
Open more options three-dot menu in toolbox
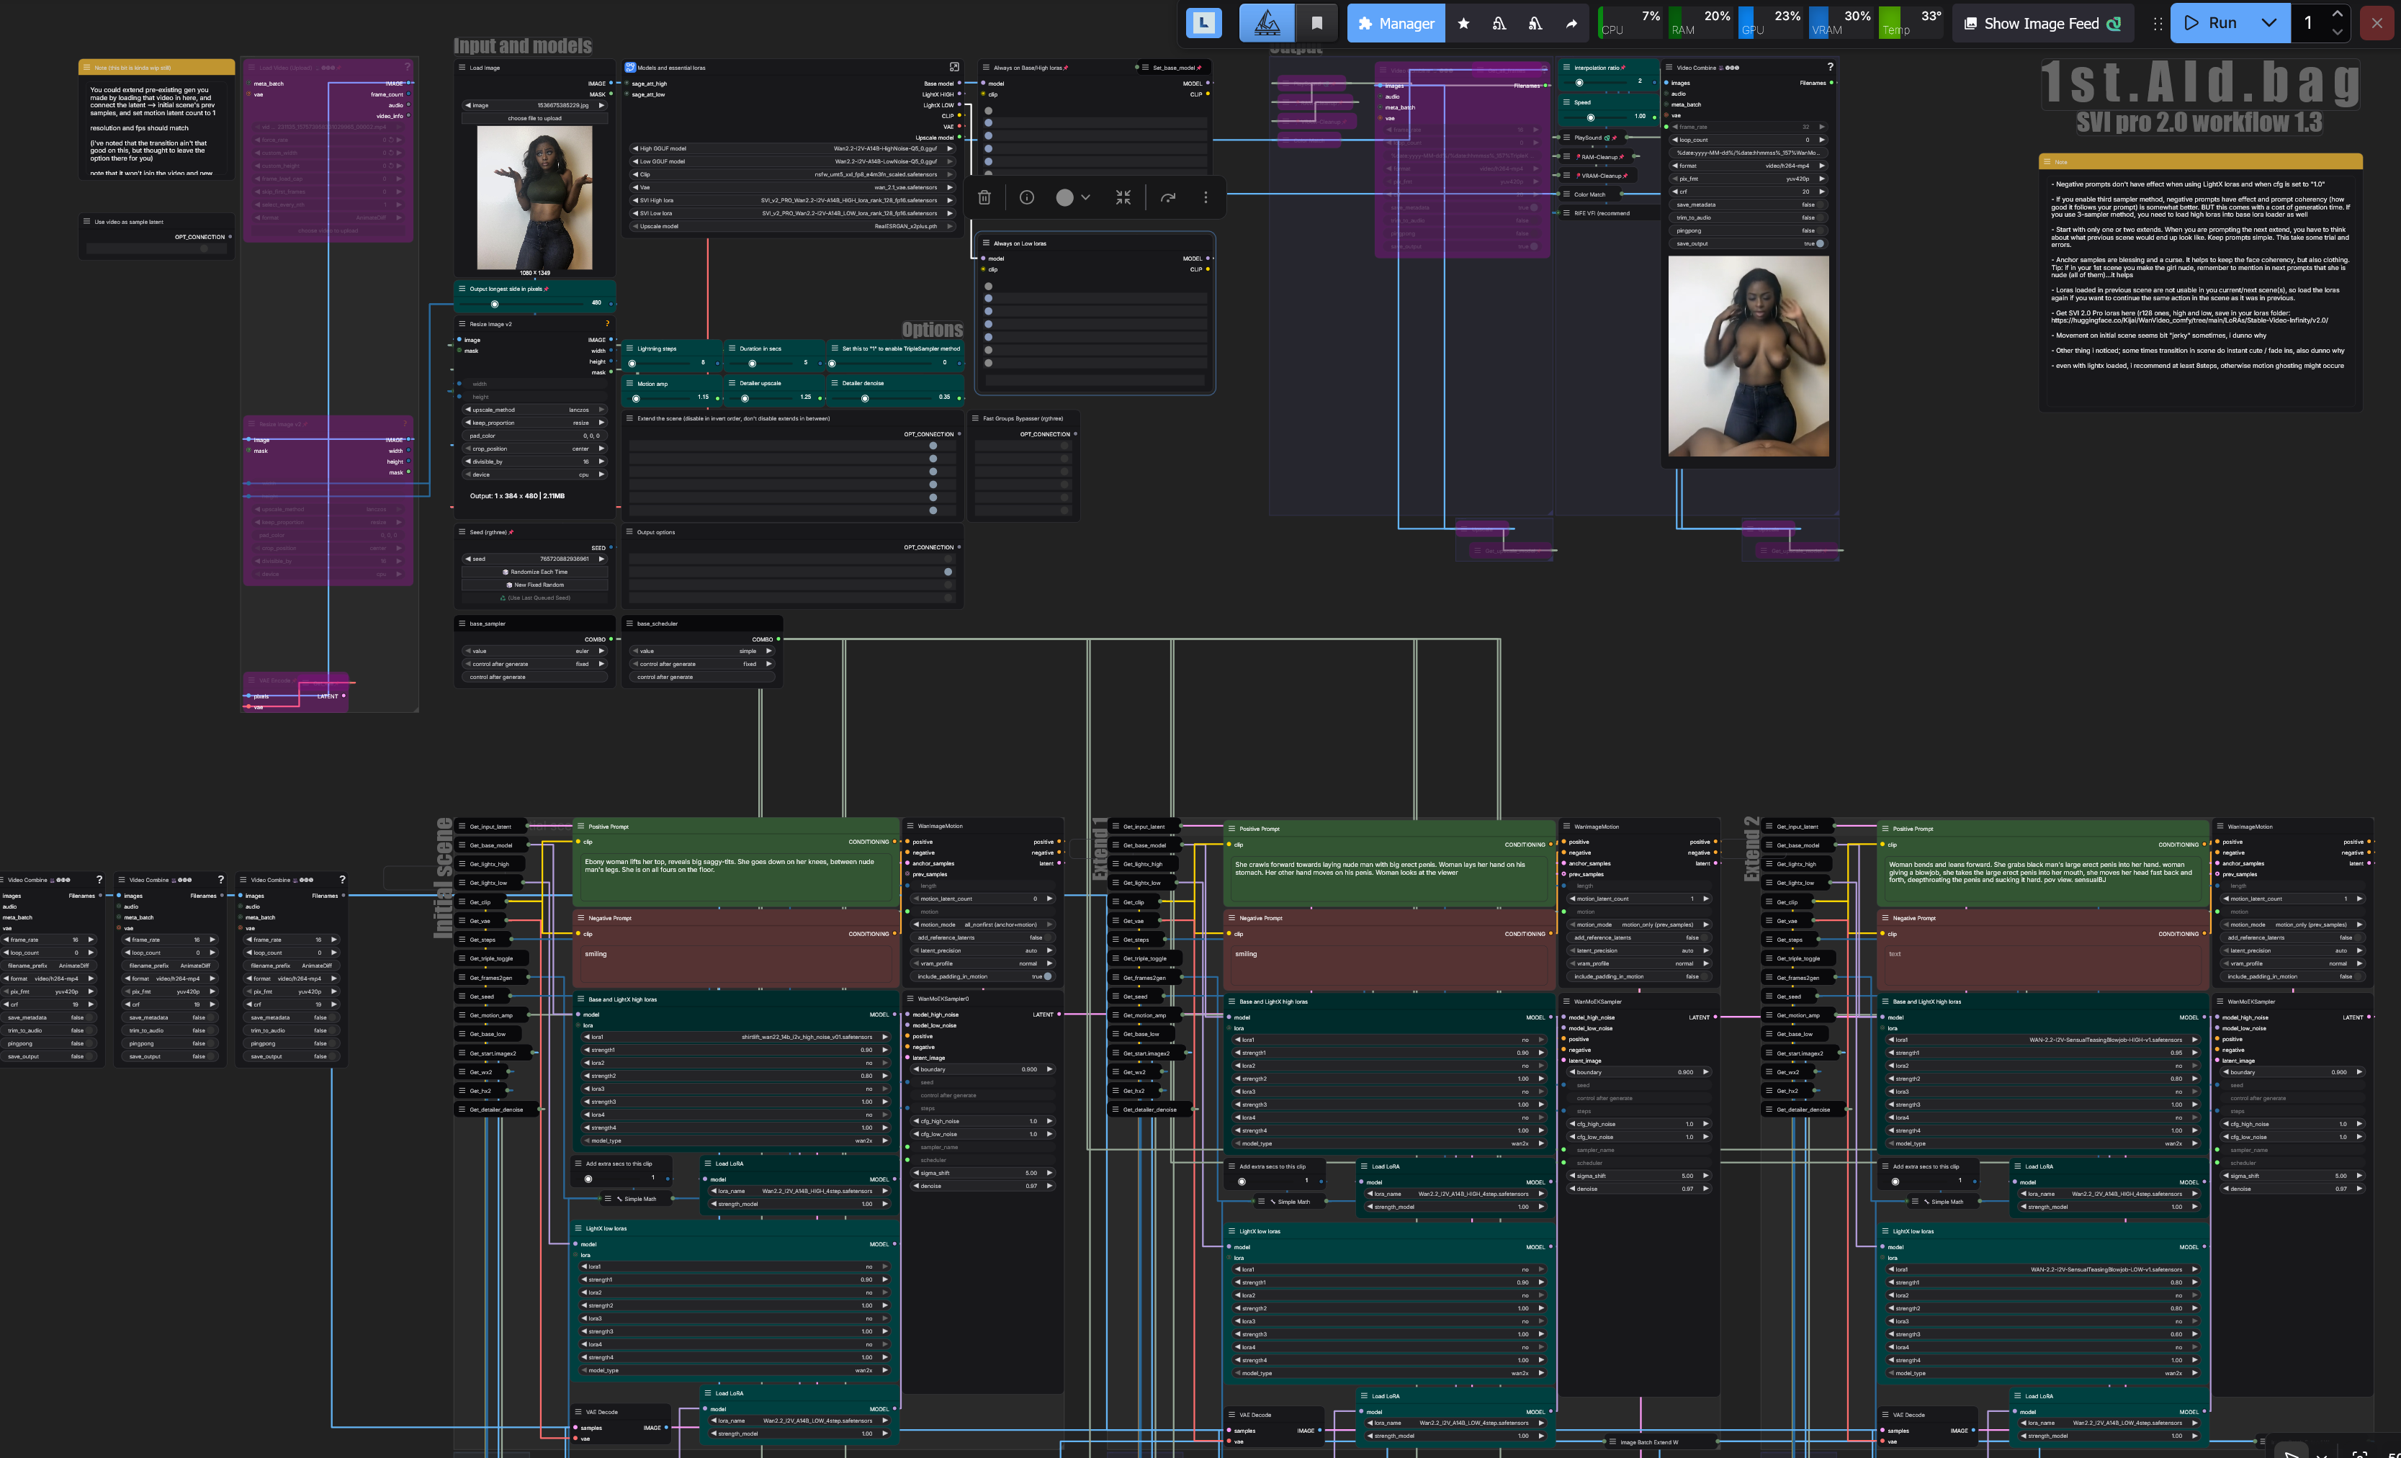pyautogui.click(x=1206, y=198)
